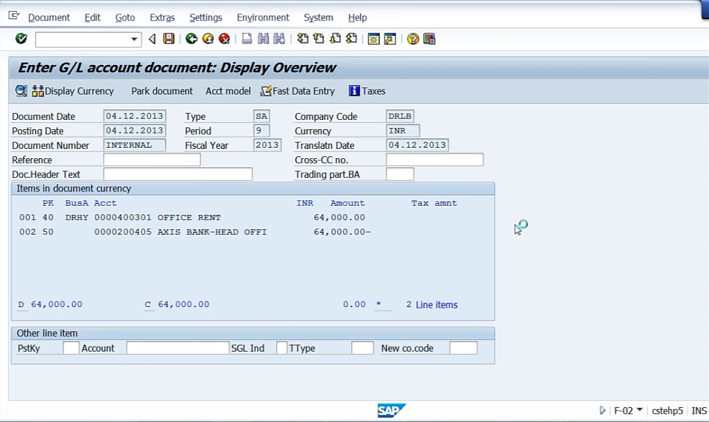Print using the printer icon

247,39
